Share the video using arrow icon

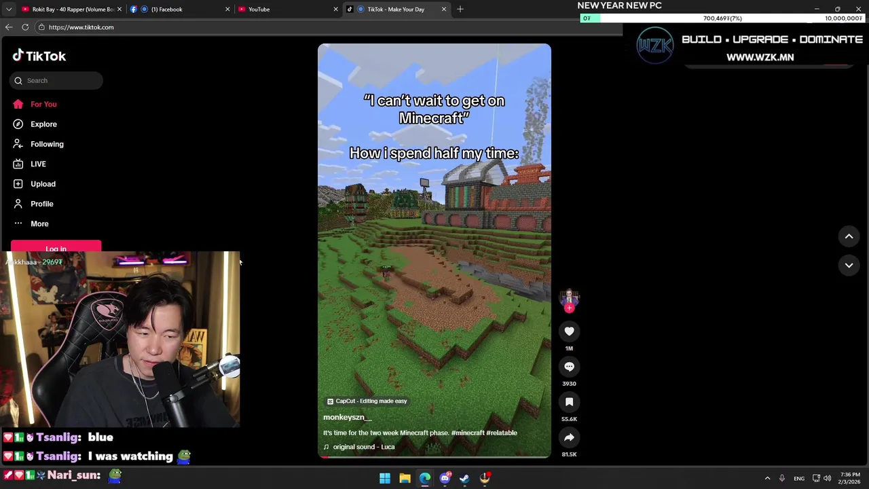(x=569, y=437)
